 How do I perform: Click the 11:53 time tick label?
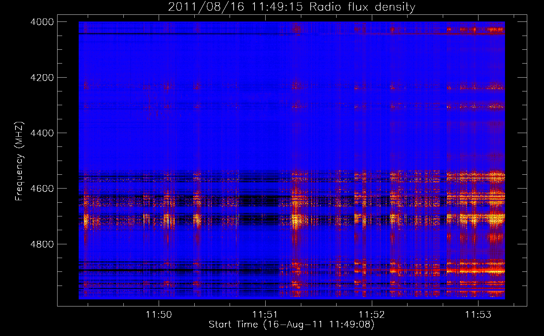[x=478, y=314]
